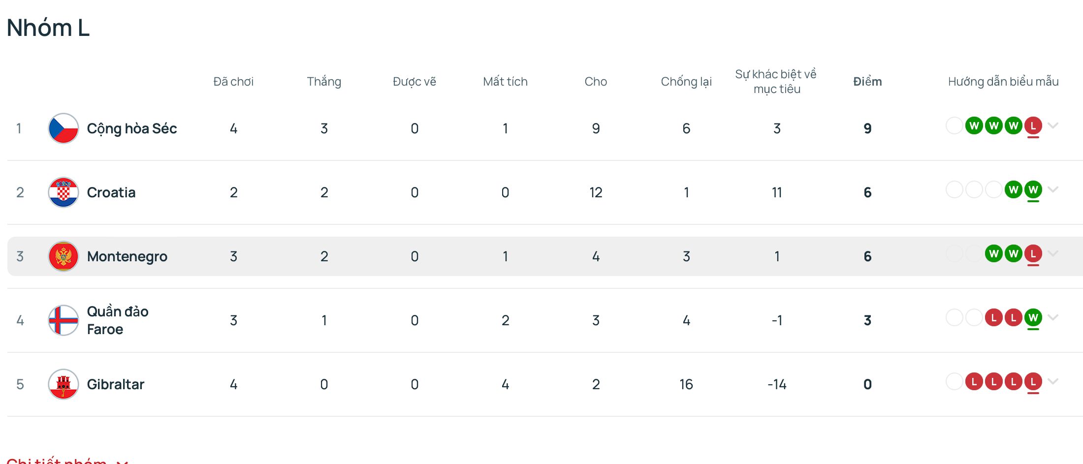Click the Croatia flag icon
1083x464 pixels.
click(x=64, y=192)
